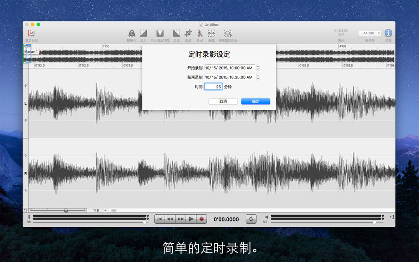Delete selection using the 删除 icon
The width and height of the screenshot is (419, 262).
pos(211,33)
